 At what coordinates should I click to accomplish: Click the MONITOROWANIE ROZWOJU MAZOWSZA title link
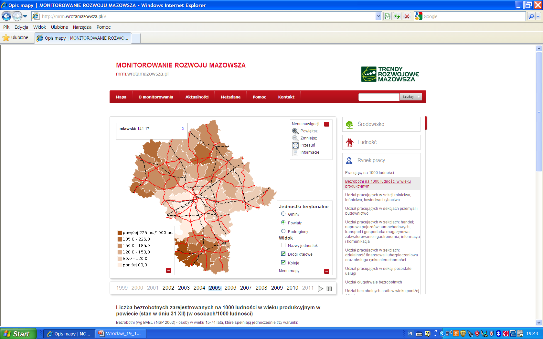[181, 65]
